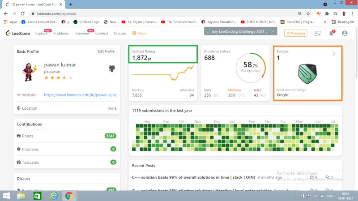The image size is (358, 201).
Task: Open the notifications bell
Action: click(x=331, y=33)
